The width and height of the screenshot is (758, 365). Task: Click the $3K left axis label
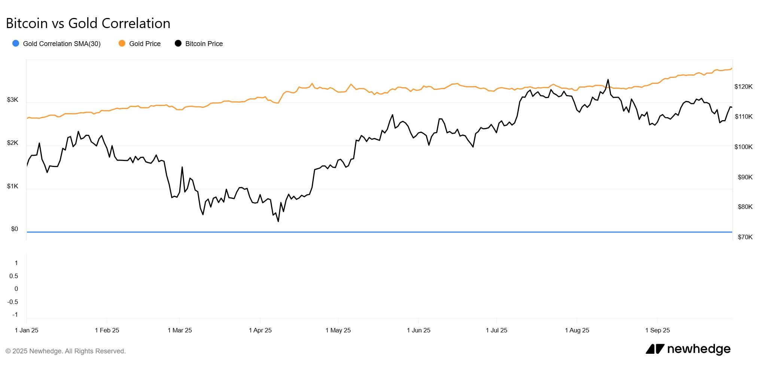pyautogui.click(x=12, y=100)
